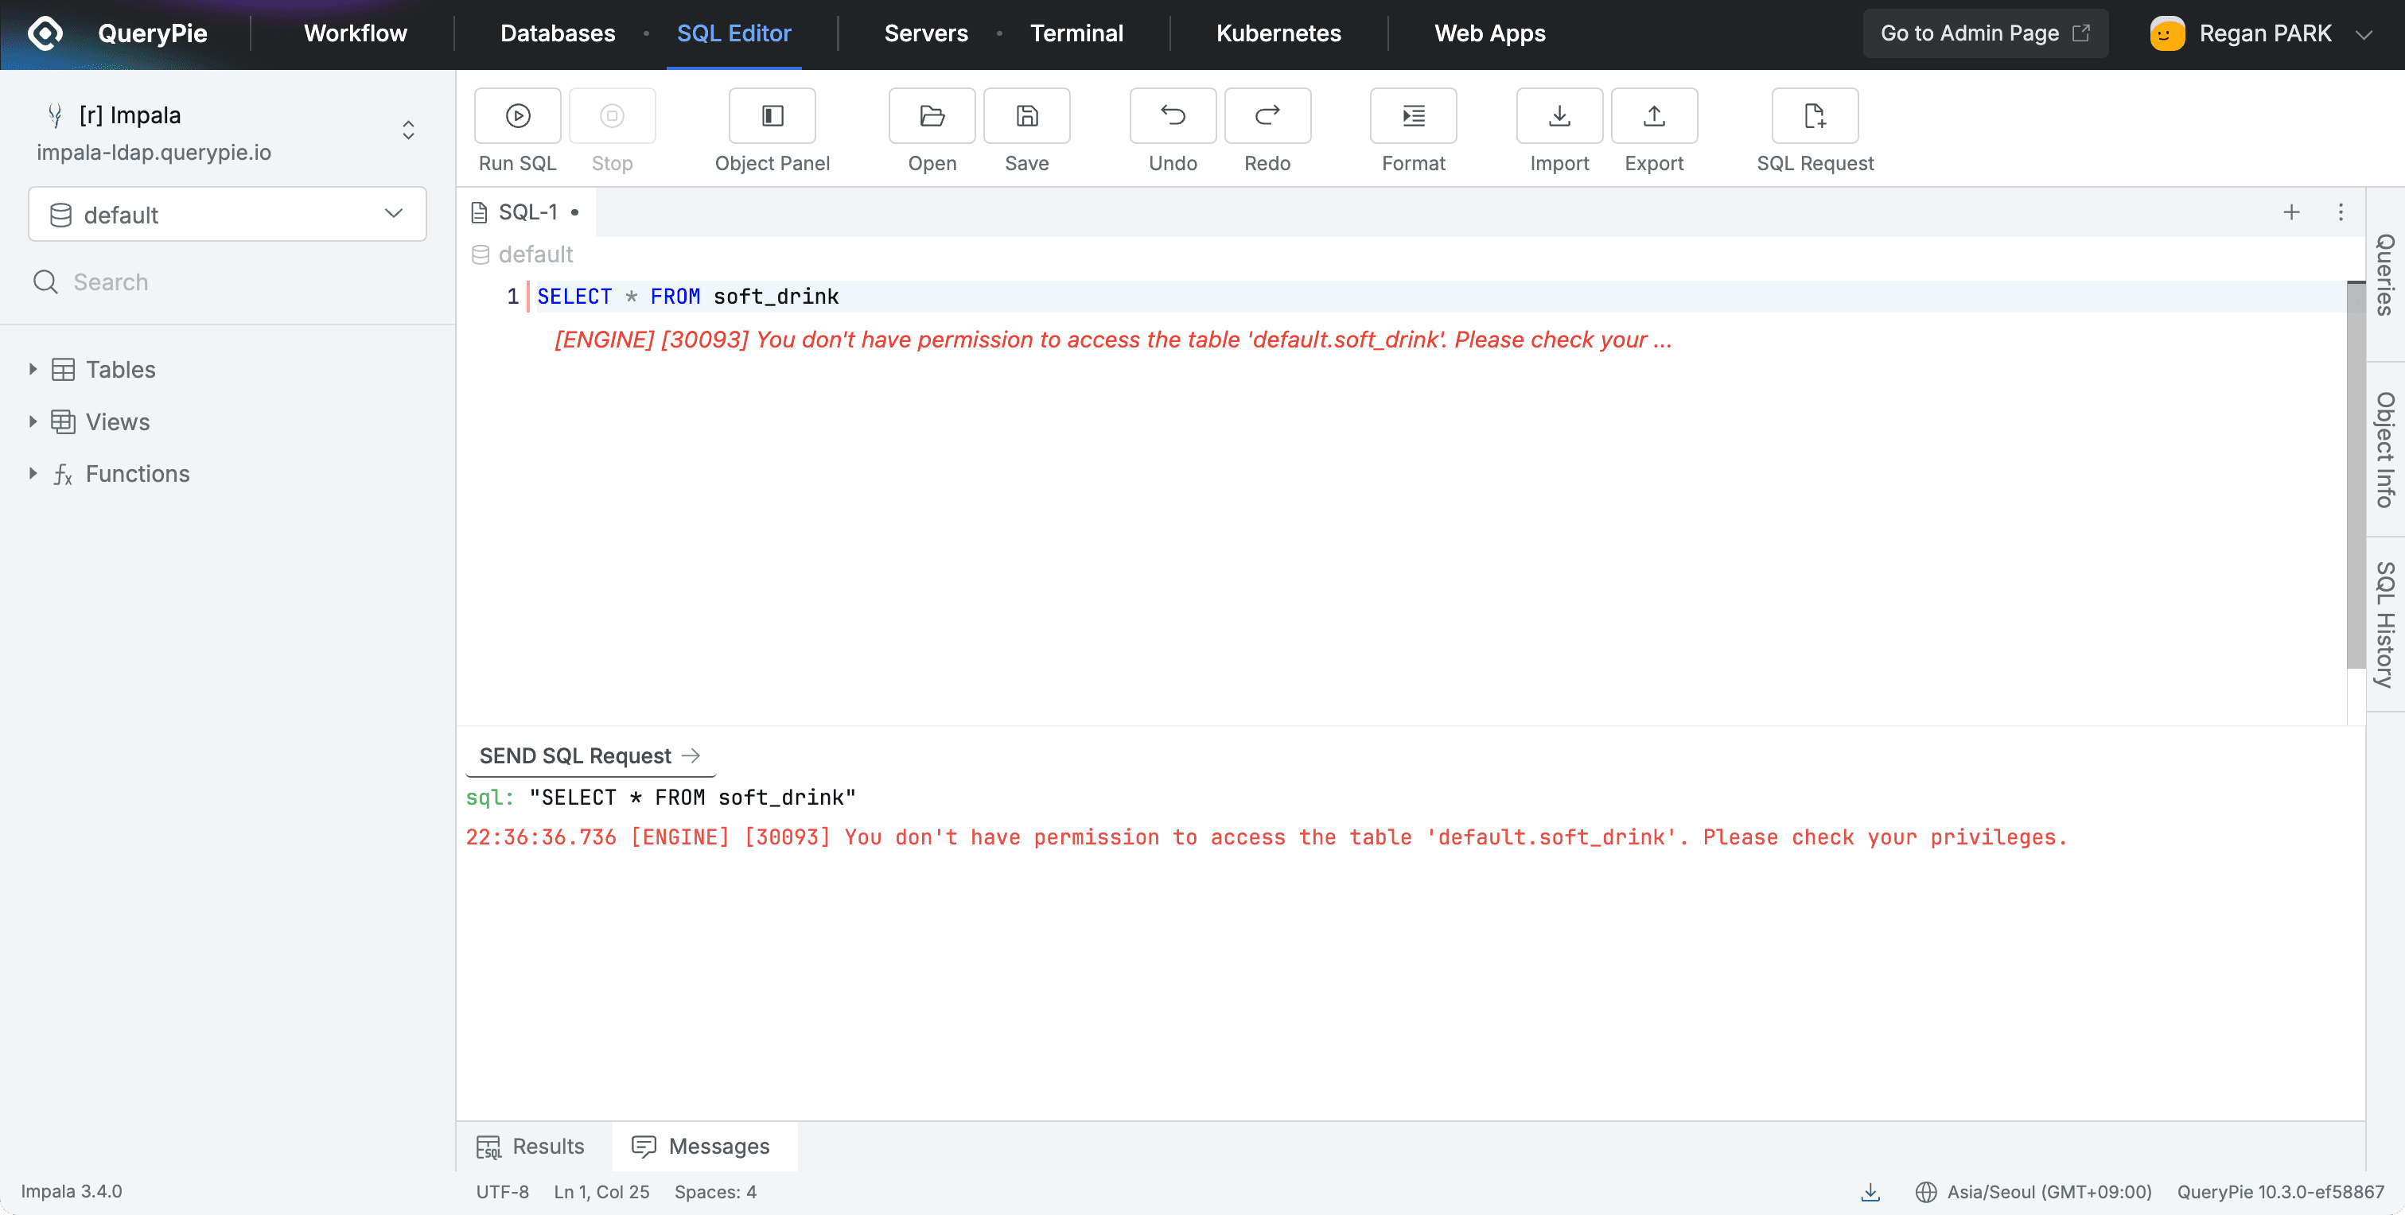This screenshot has height=1215, width=2405.
Task: Click the Stop execution icon
Action: pos(612,116)
